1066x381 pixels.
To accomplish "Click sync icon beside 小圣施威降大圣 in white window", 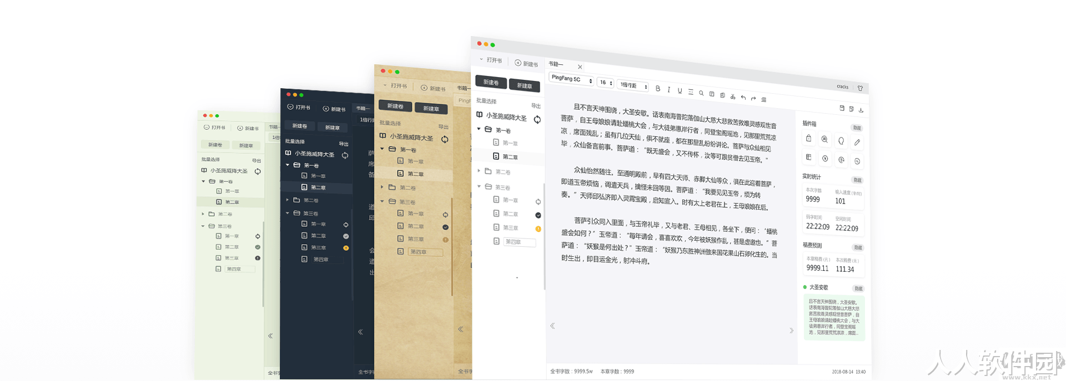I will pyautogui.click(x=537, y=120).
